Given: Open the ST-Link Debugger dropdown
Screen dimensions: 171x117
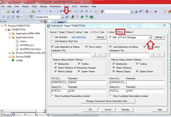Looking at the screenshot, I should point(150,37).
